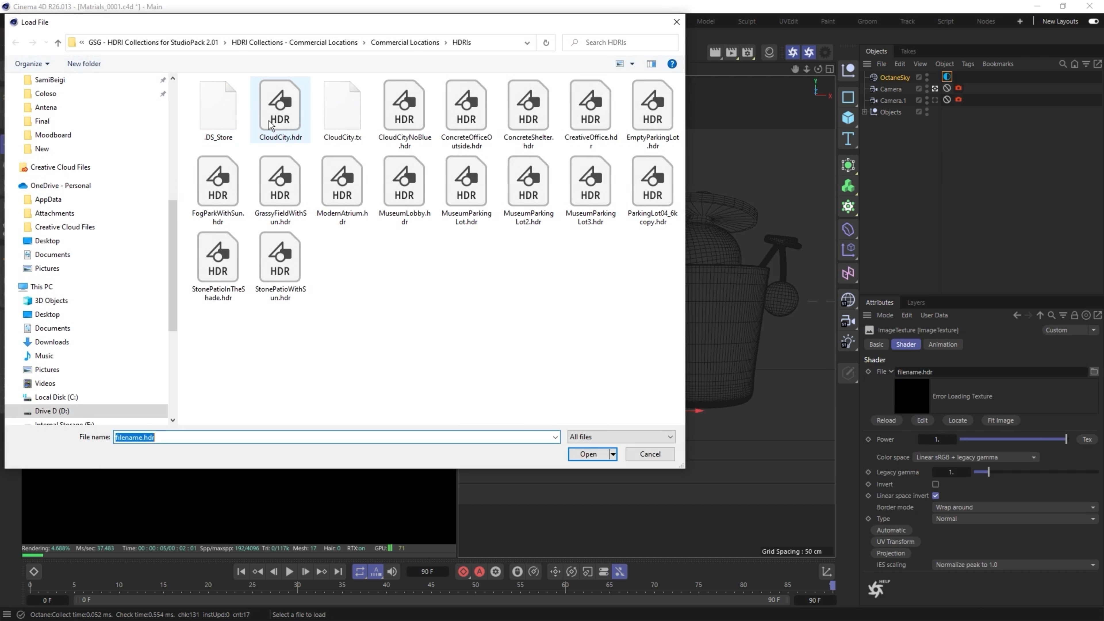Click the play forward button
The image size is (1104, 621).
tap(289, 571)
